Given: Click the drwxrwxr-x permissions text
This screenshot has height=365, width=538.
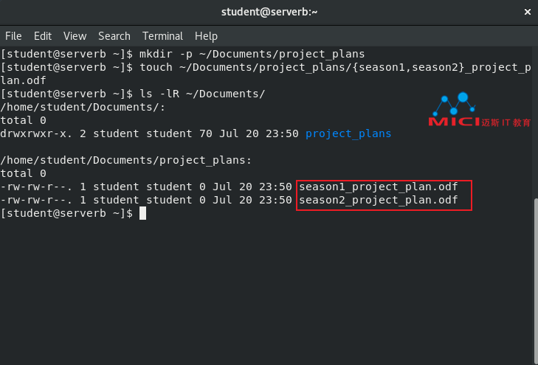Looking at the screenshot, I should click(x=36, y=133).
